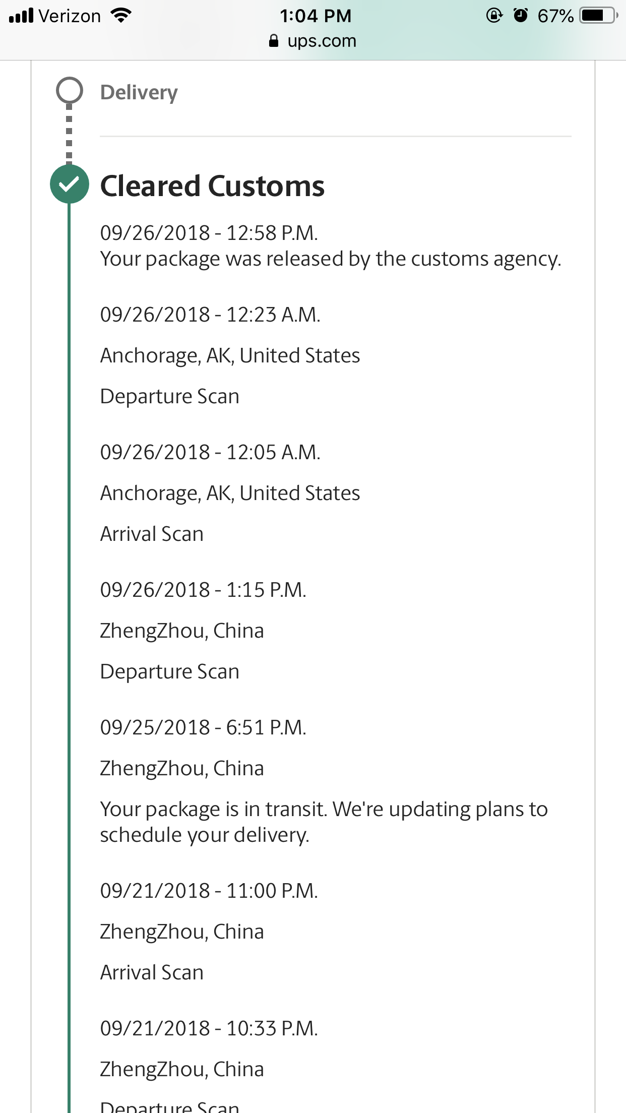Tap the Anchorage Arrival Scan entry
Viewport: 626px width, 1113px height.
230,493
